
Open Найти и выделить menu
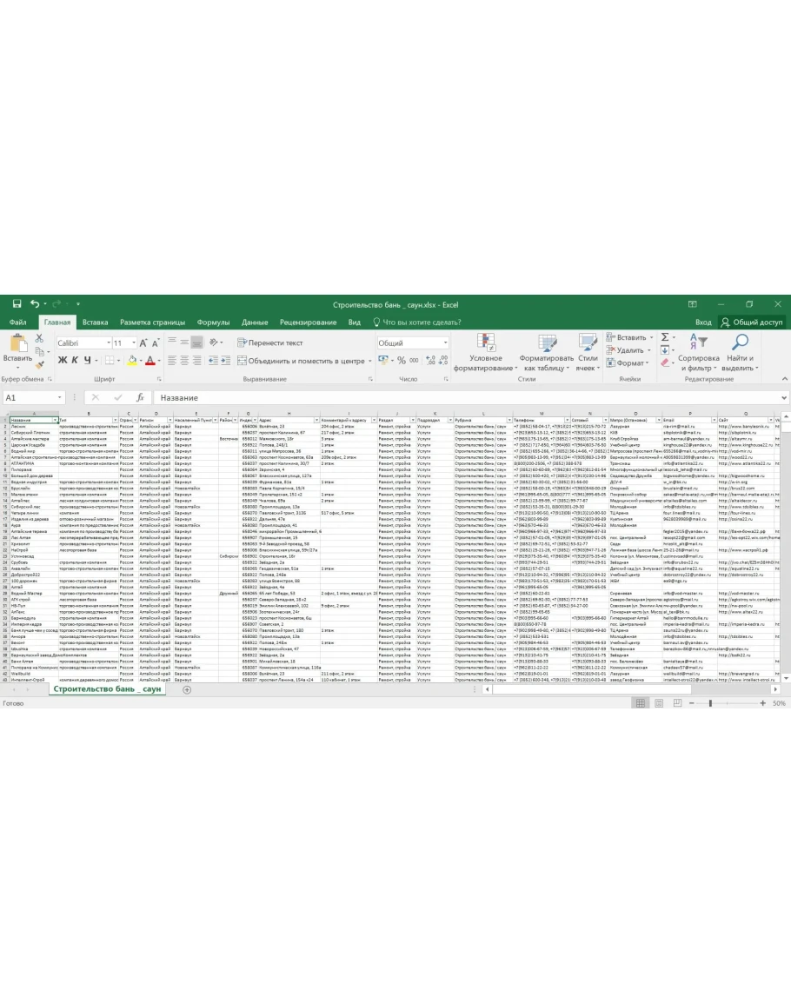click(x=740, y=352)
